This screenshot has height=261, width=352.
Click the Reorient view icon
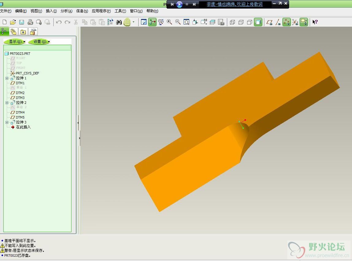(195, 22)
